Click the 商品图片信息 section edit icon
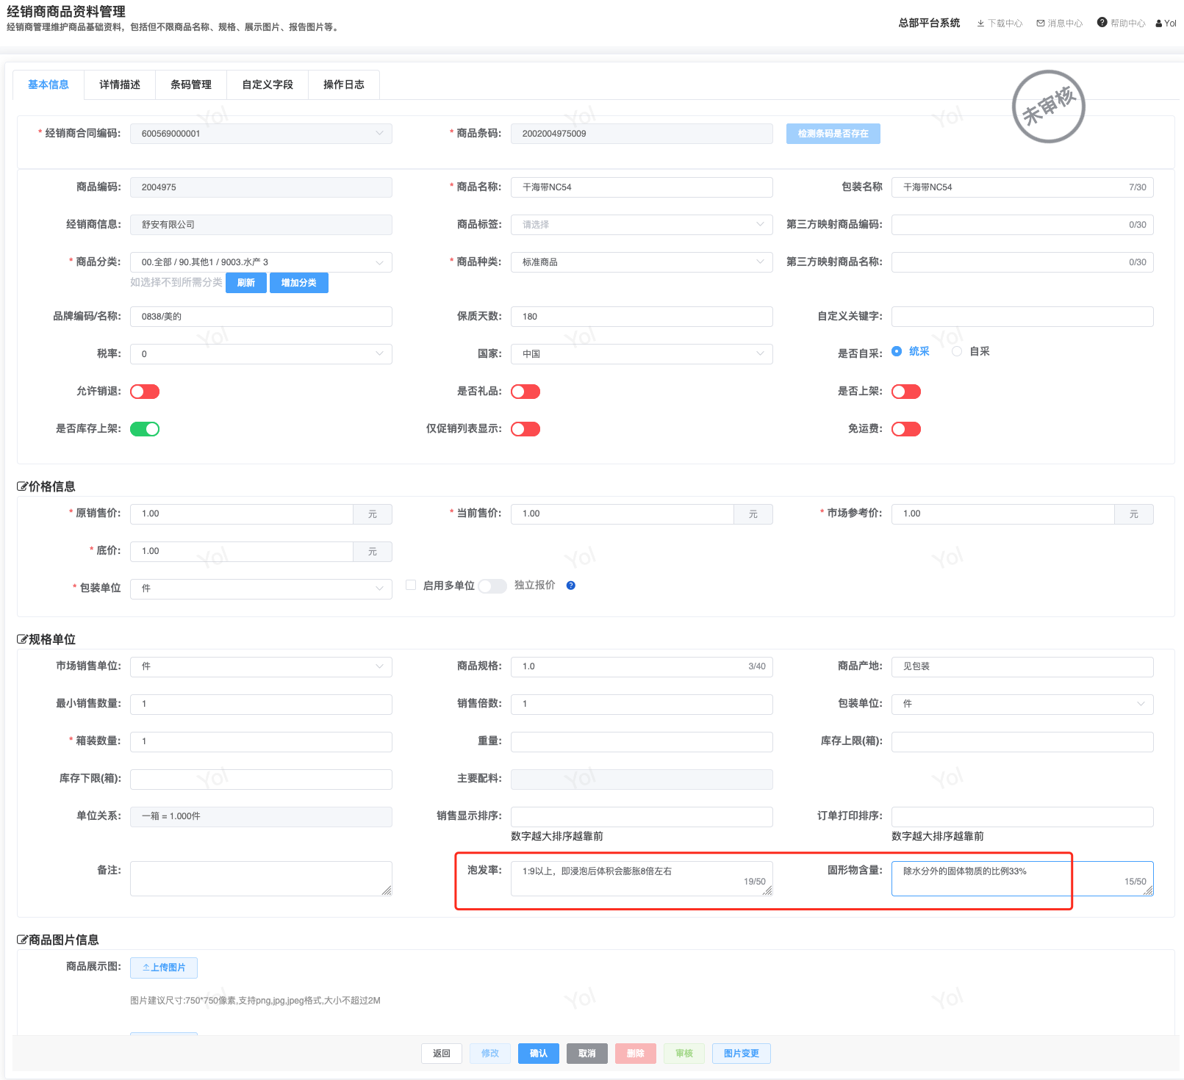Image resolution: width=1184 pixels, height=1080 pixels. [22, 940]
